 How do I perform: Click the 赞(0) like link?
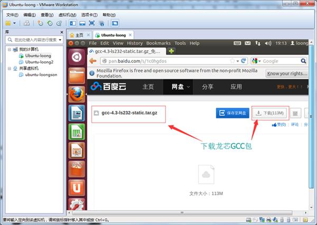pos(279,125)
